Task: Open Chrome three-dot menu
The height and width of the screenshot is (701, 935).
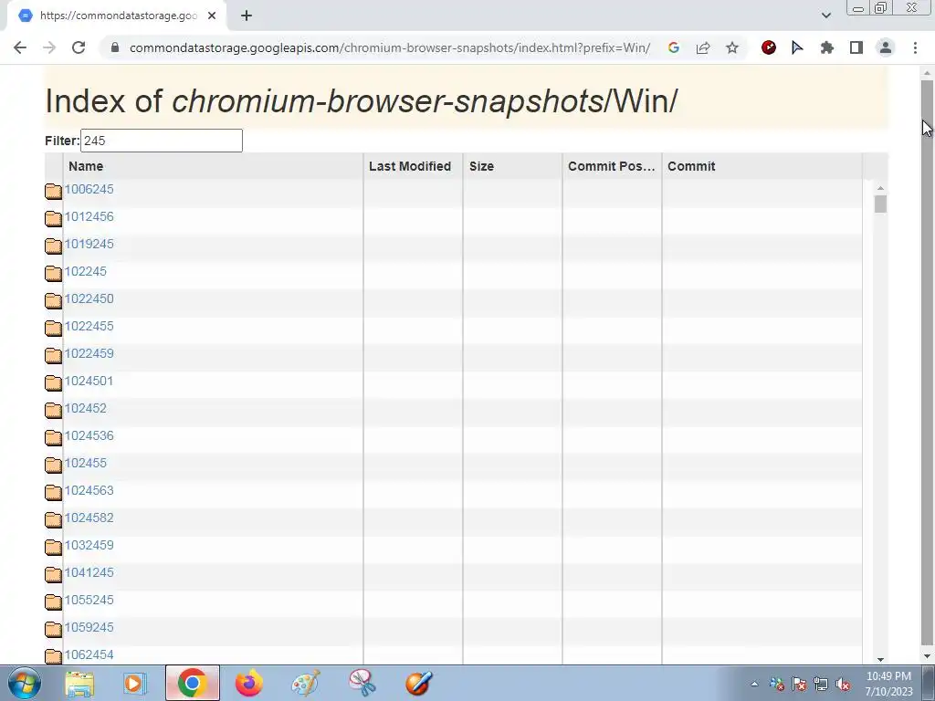Action: pyautogui.click(x=915, y=47)
